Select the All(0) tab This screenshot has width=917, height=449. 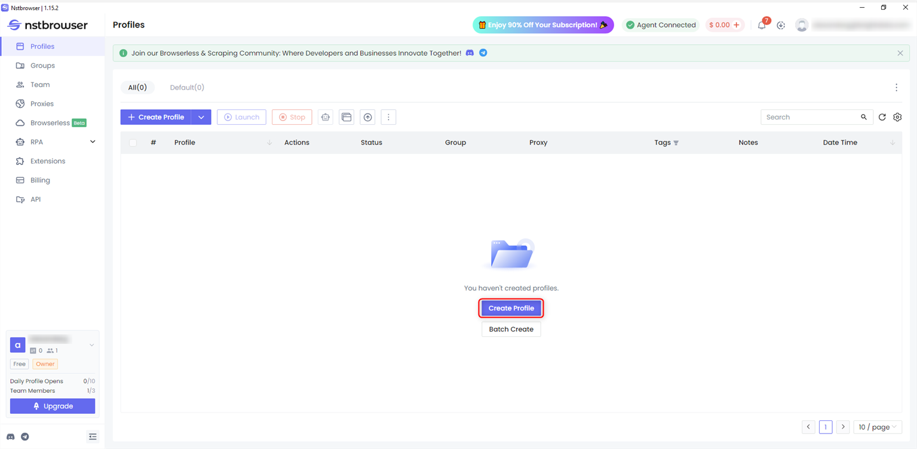137,88
